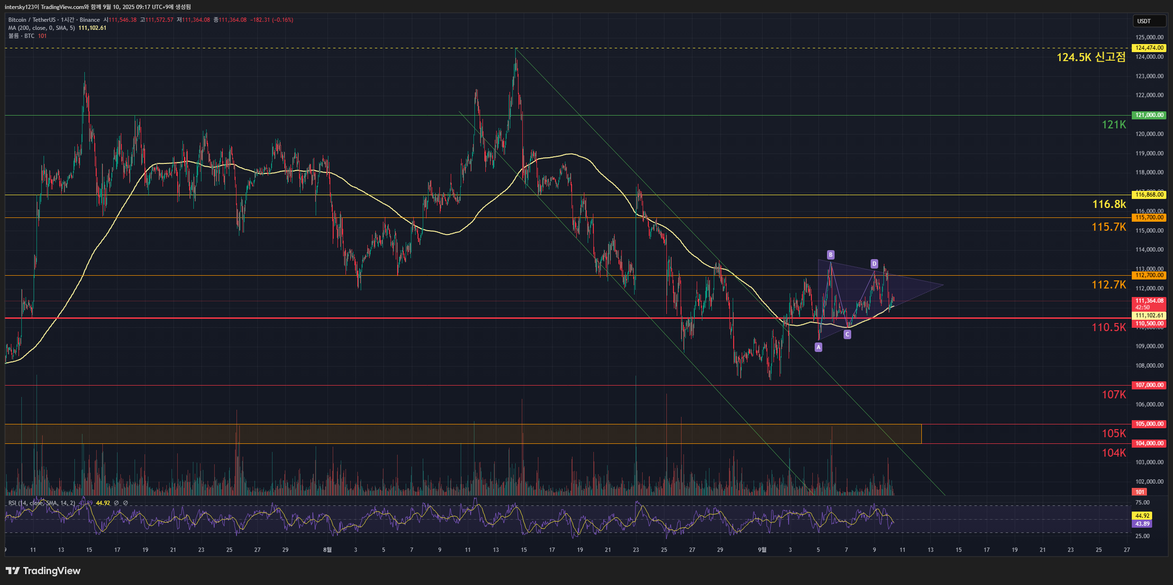Click the '105K' annotation text
Viewport: 1173px width, 585px height.
coord(1114,433)
